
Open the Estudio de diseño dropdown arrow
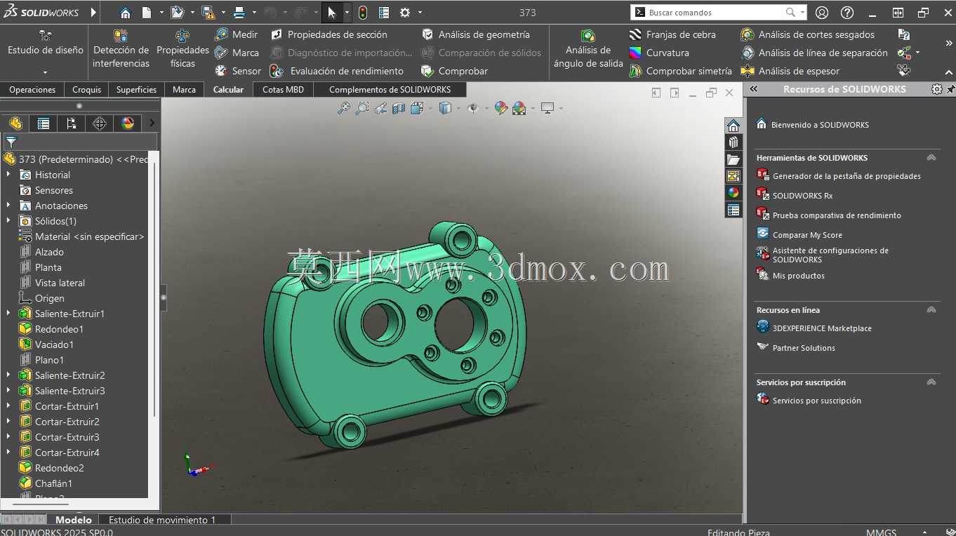45,72
